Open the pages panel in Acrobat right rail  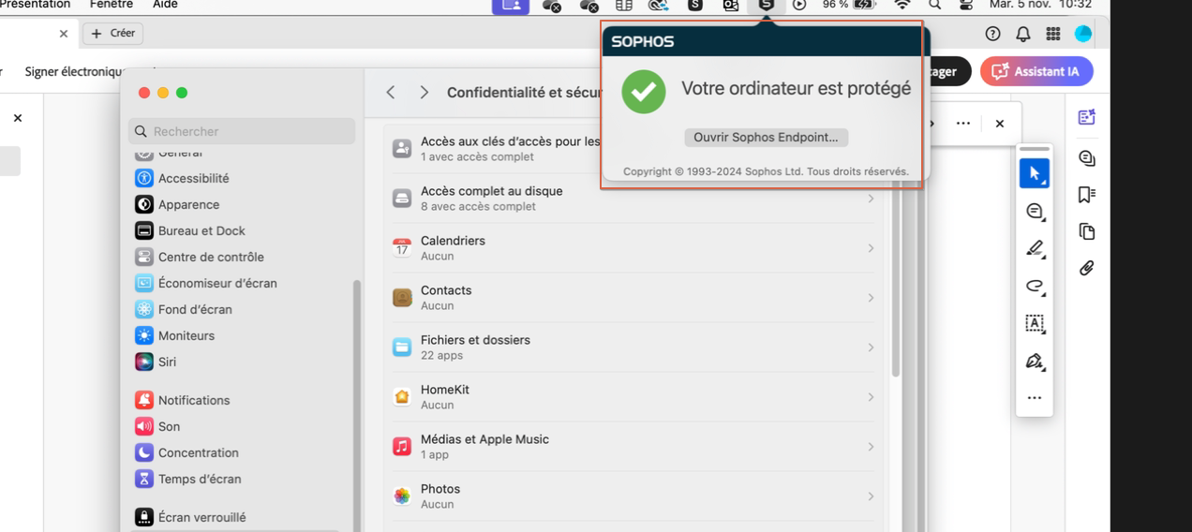click(1086, 230)
